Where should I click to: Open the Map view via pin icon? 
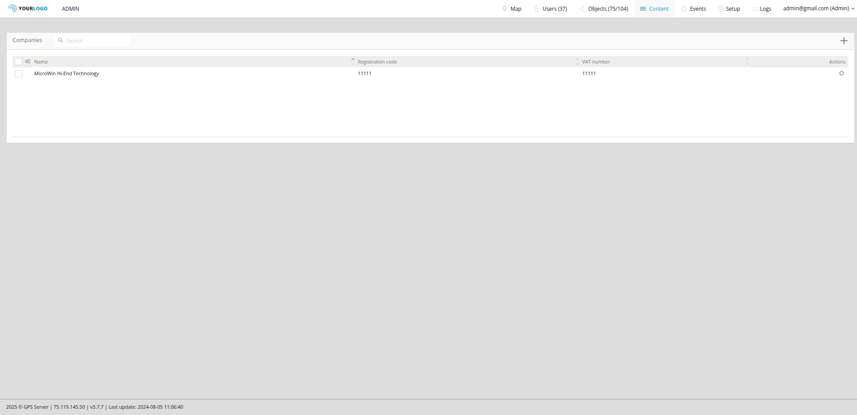click(x=504, y=9)
